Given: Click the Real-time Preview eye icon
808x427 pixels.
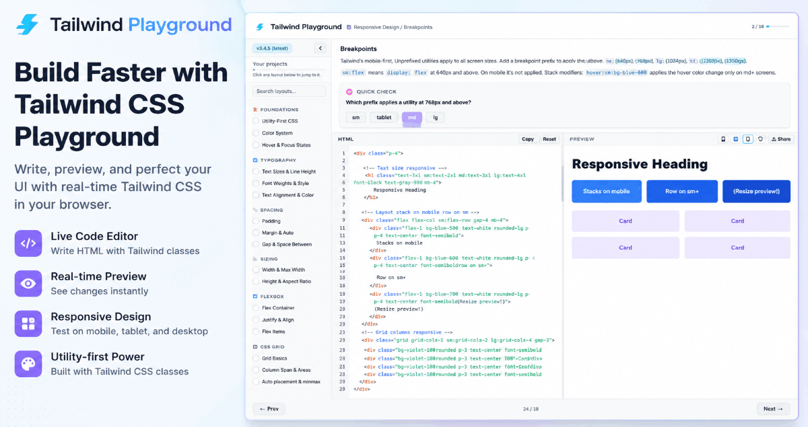Looking at the screenshot, I should tap(28, 284).
